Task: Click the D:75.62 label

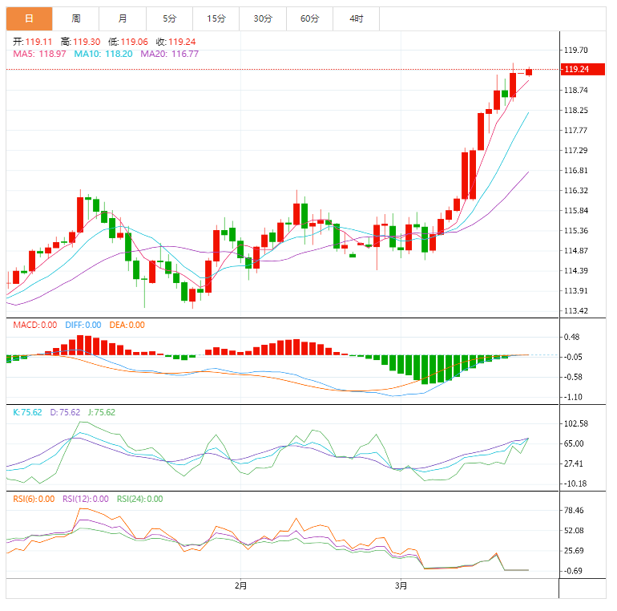Action: [x=65, y=413]
